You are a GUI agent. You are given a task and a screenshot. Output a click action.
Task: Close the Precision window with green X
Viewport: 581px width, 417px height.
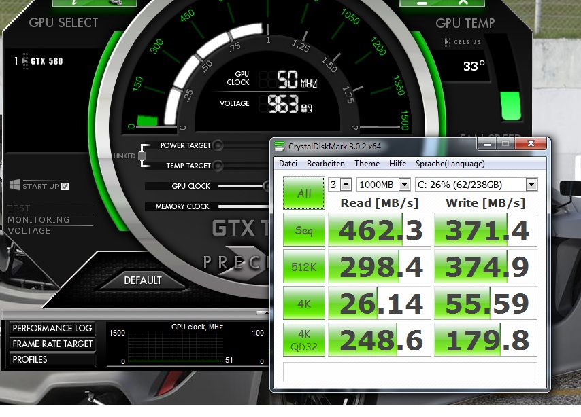[463, 2]
